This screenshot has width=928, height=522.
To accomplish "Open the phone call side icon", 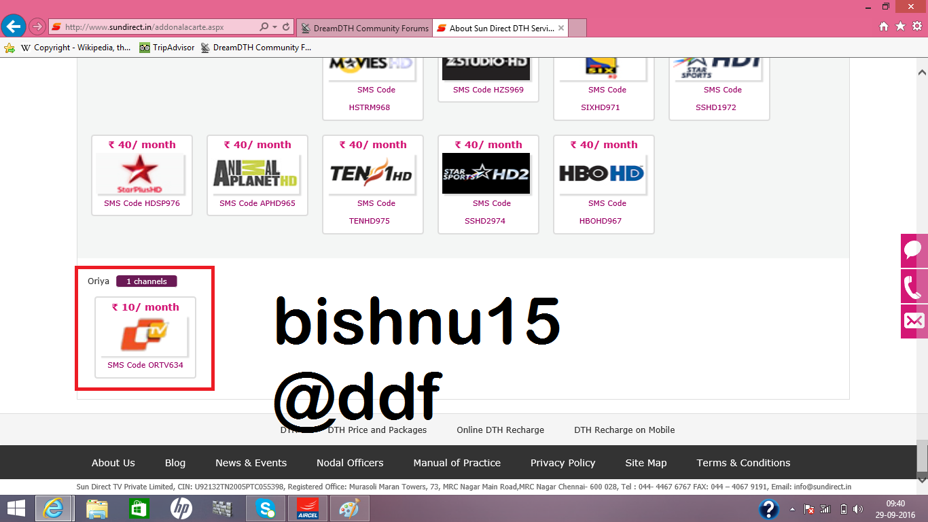I will (914, 286).
